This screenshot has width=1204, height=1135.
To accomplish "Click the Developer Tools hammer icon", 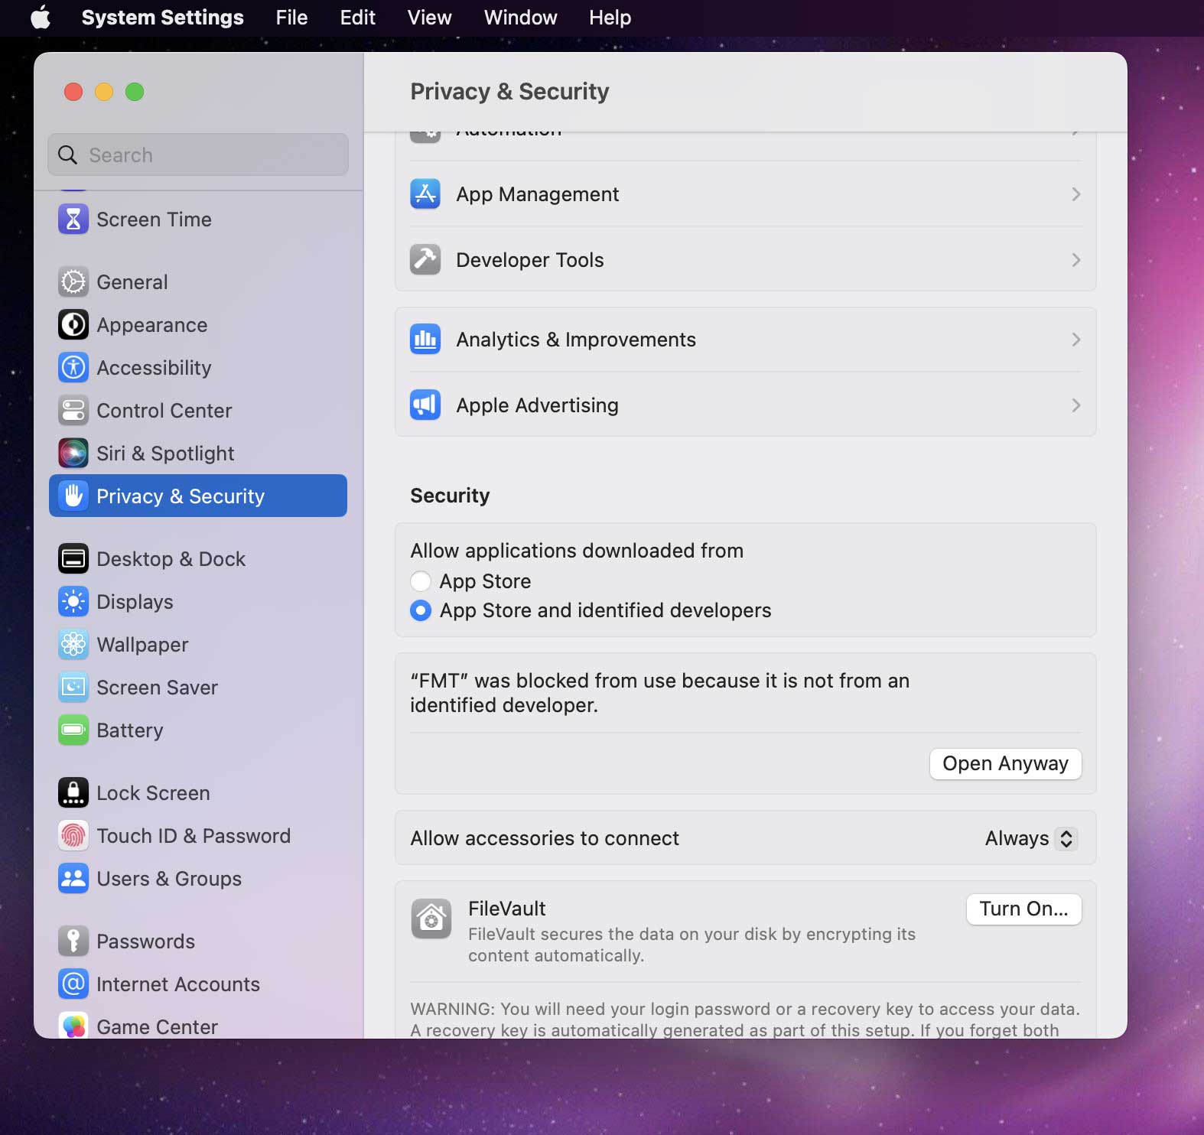I will click(x=425, y=260).
